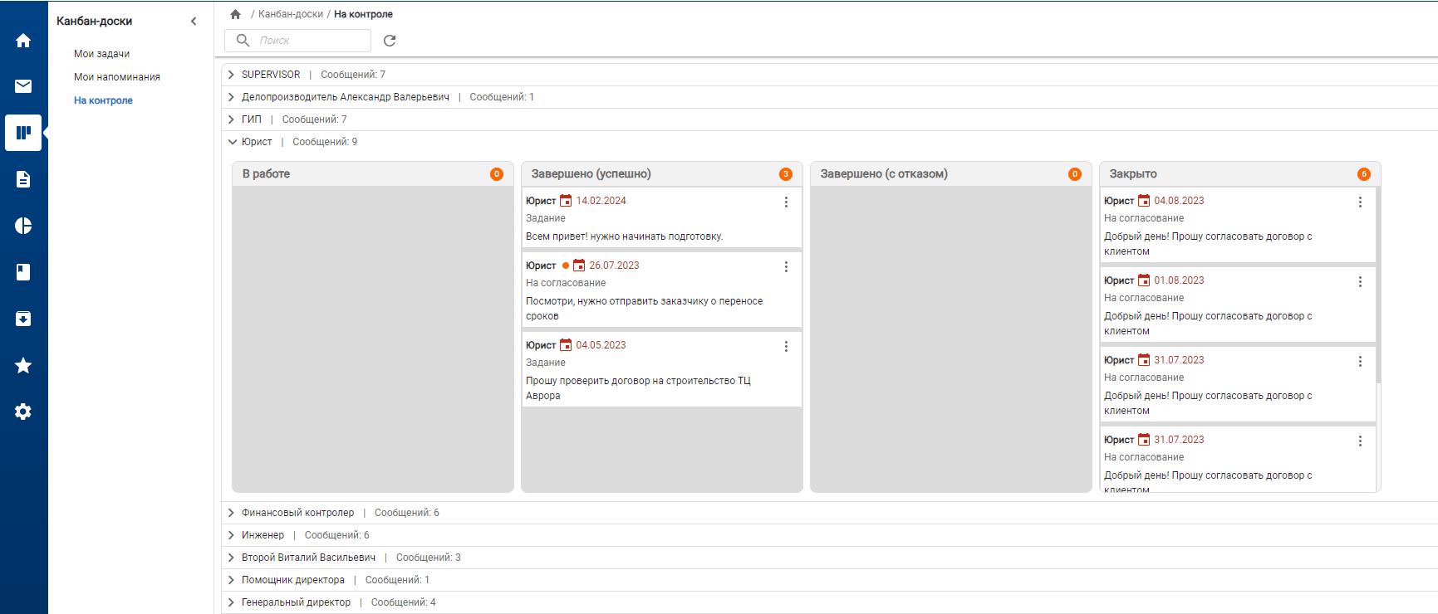
Task: Open Мои напоминания menu item
Action: (x=117, y=77)
